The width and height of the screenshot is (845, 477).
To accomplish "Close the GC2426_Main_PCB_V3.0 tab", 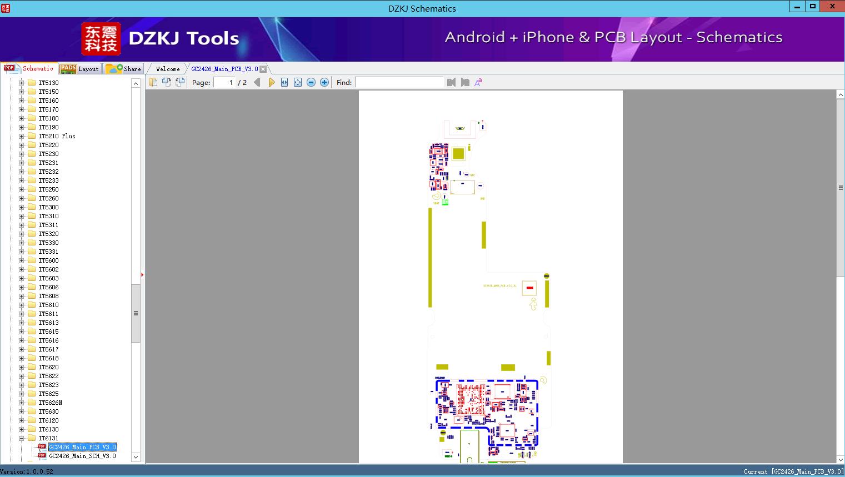I will [263, 69].
